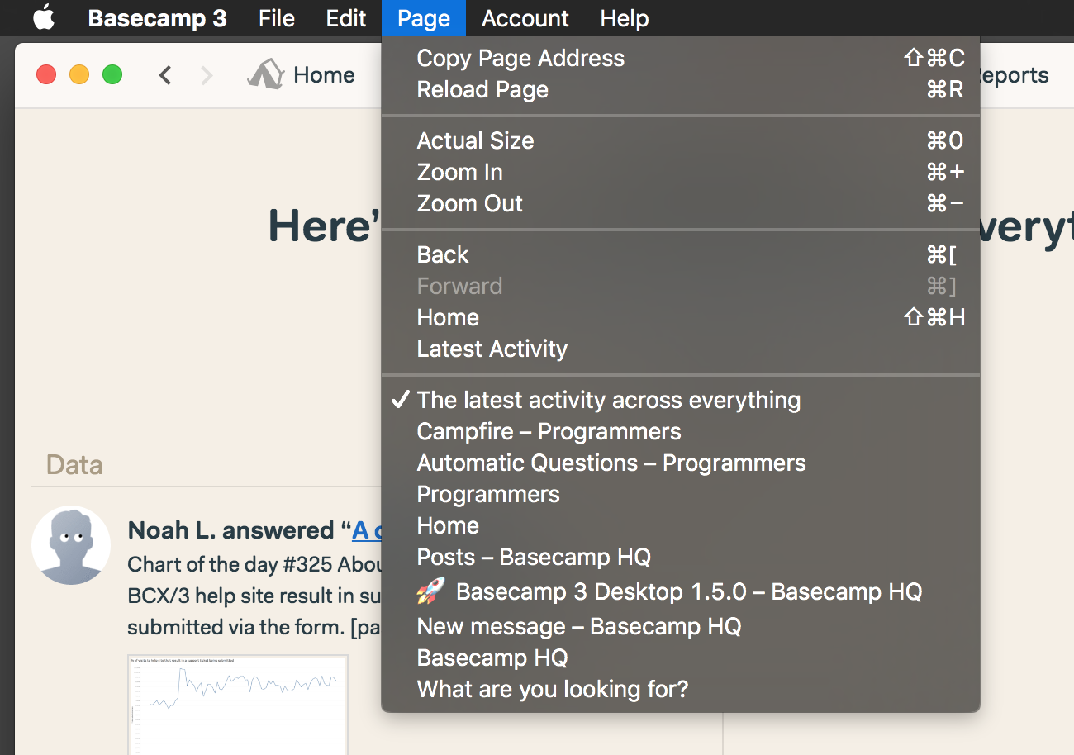Choose Copy Page Address
The height and width of the screenshot is (755, 1074).
(x=681, y=58)
